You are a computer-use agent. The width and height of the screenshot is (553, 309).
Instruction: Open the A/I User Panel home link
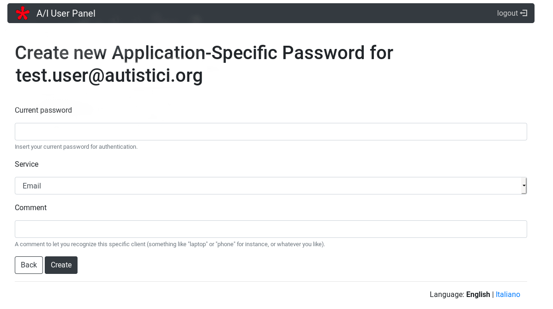(x=66, y=13)
